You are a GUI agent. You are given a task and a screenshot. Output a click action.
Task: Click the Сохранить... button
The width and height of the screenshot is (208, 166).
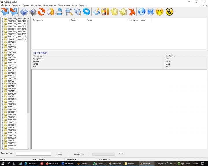coord(79,154)
